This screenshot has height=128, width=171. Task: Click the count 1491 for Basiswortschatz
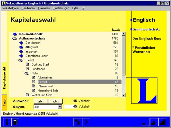coord(115,34)
